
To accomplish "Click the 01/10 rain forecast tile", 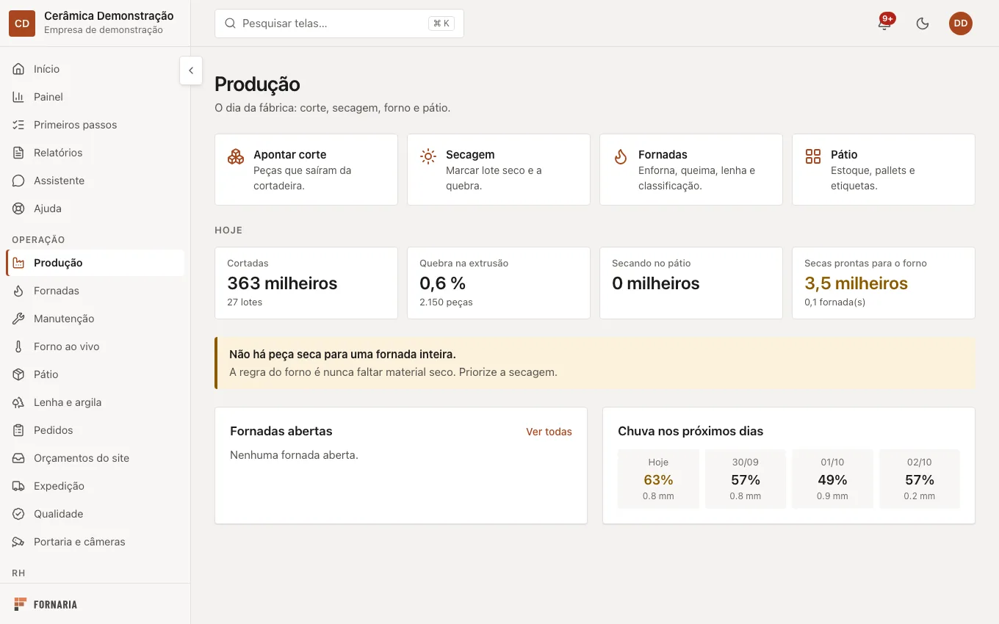I will point(832,479).
